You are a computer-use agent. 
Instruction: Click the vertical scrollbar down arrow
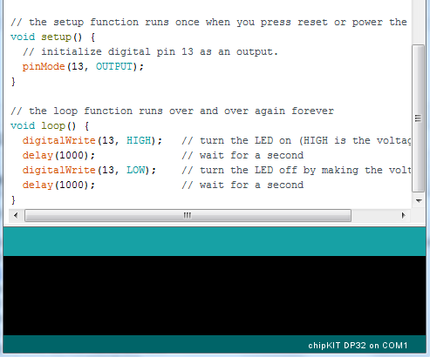coord(419,200)
